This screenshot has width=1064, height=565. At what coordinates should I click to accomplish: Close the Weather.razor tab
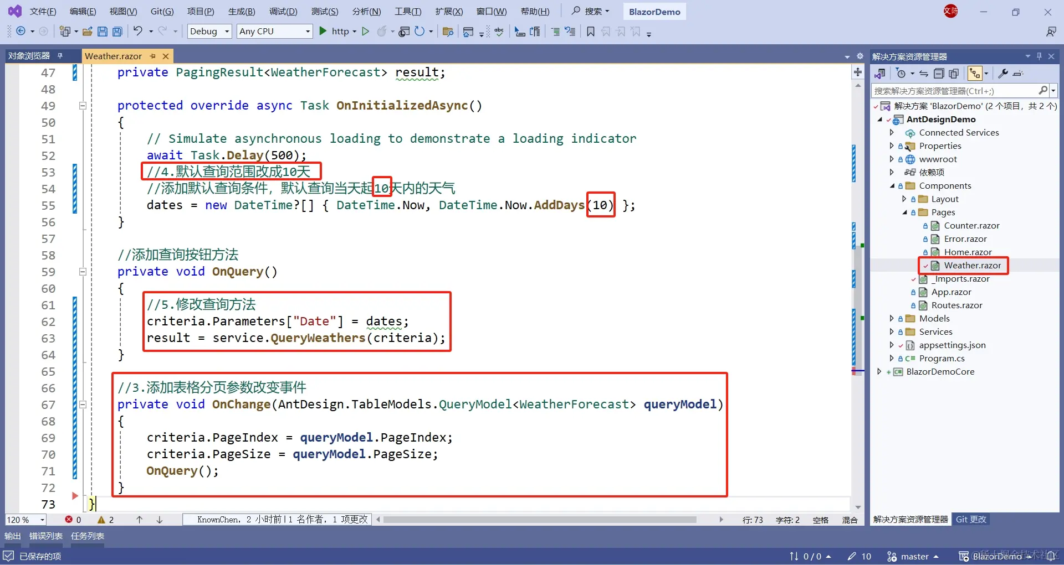(x=166, y=56)
